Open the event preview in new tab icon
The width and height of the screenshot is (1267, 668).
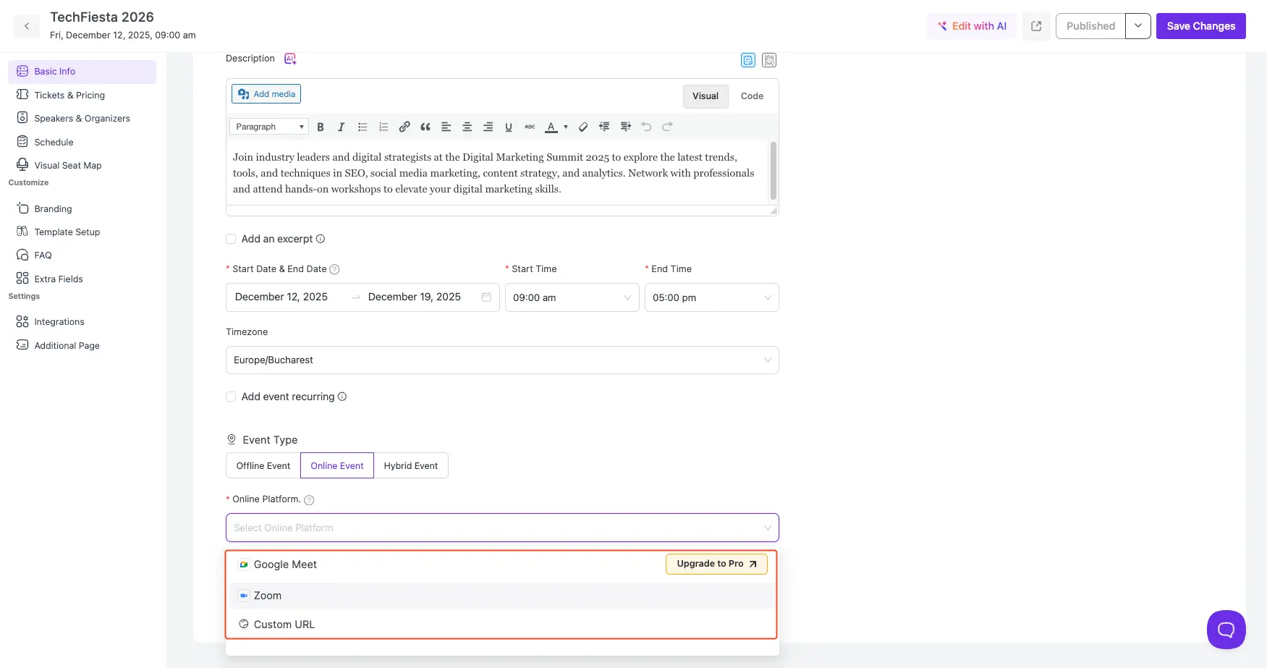1036,26
